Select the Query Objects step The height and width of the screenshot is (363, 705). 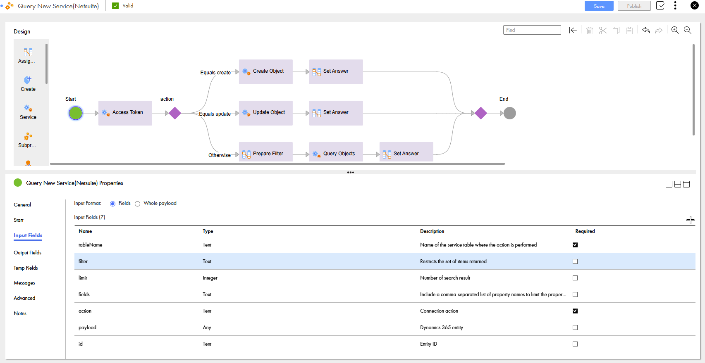click(x=336, y=152)
